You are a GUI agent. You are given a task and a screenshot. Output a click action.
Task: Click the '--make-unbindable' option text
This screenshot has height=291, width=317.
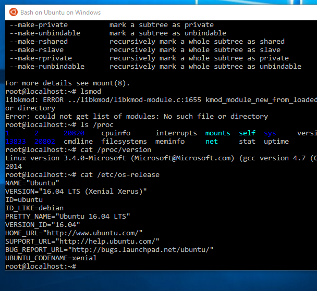45,33
